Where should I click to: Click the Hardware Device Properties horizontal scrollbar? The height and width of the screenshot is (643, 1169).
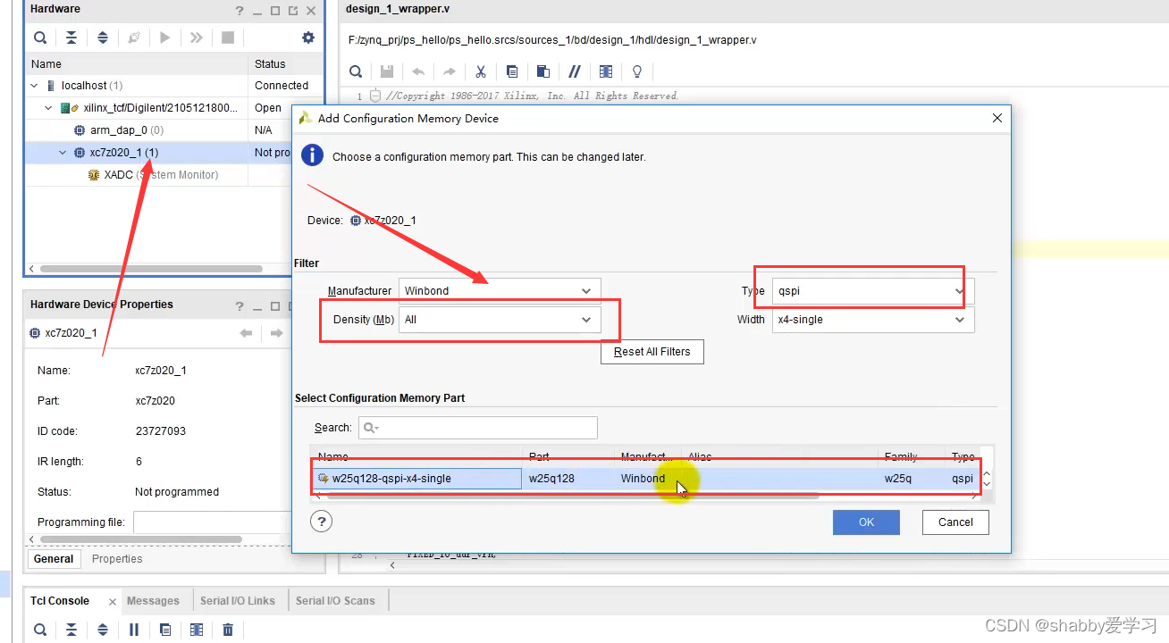(x=139, y=539)
